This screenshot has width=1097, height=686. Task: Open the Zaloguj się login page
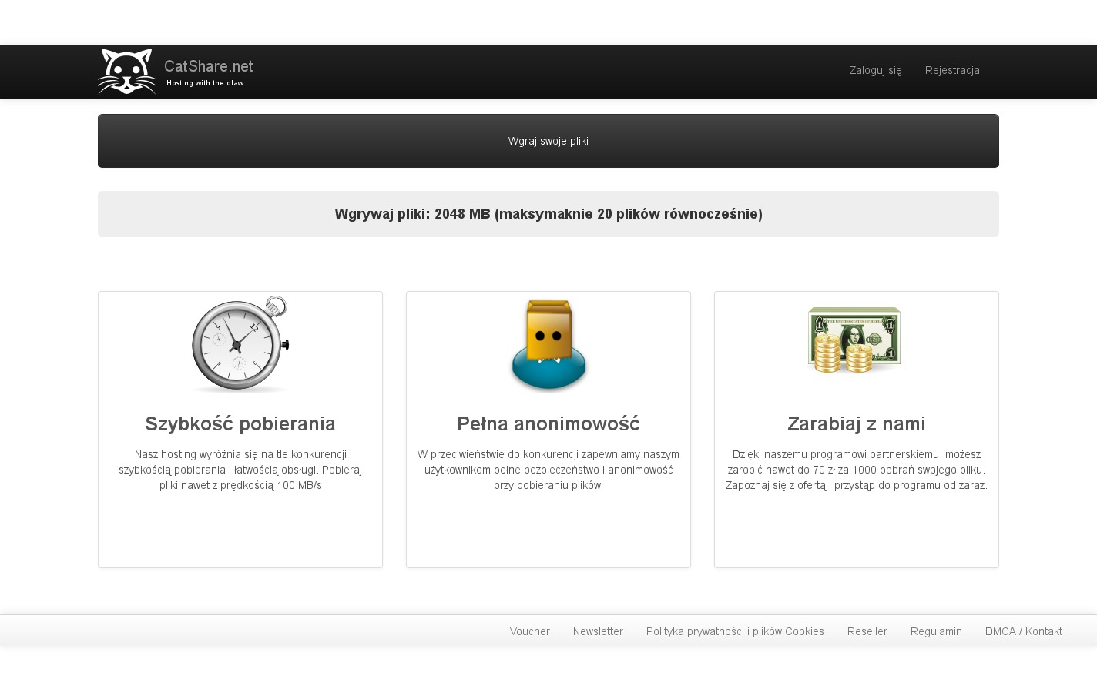click(875, 70)
